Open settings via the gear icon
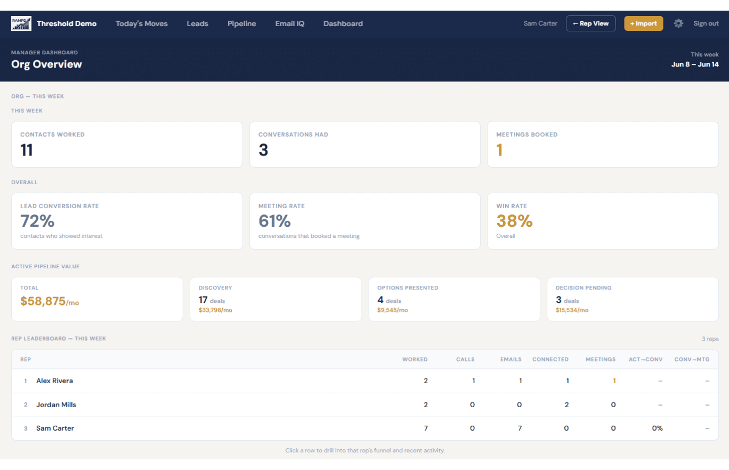This screenshot has height=470, width=729. click(x=678, y=23)
